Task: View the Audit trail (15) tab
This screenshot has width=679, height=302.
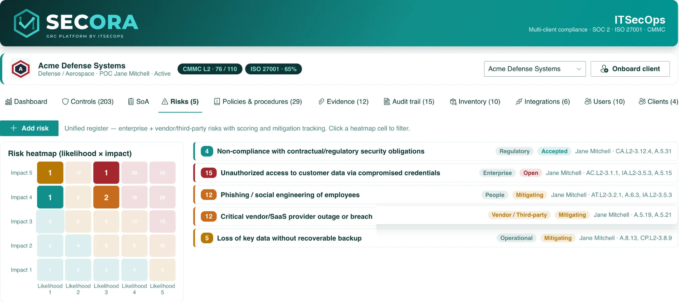Action: pyautogui.click(x=409, y=101)
